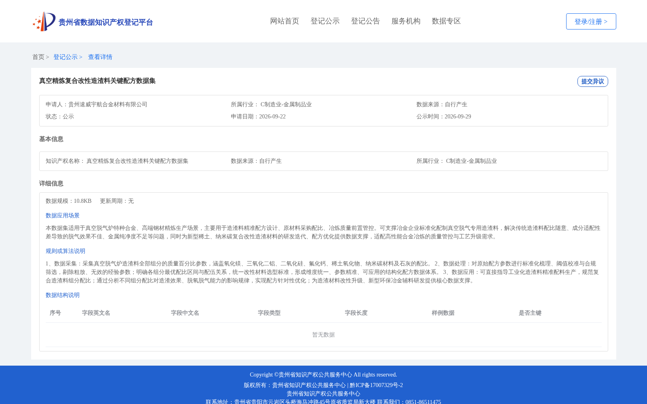Click the 字段中文名 column header
The width and height of the screenshot is (647, 404).
(185, 313)
